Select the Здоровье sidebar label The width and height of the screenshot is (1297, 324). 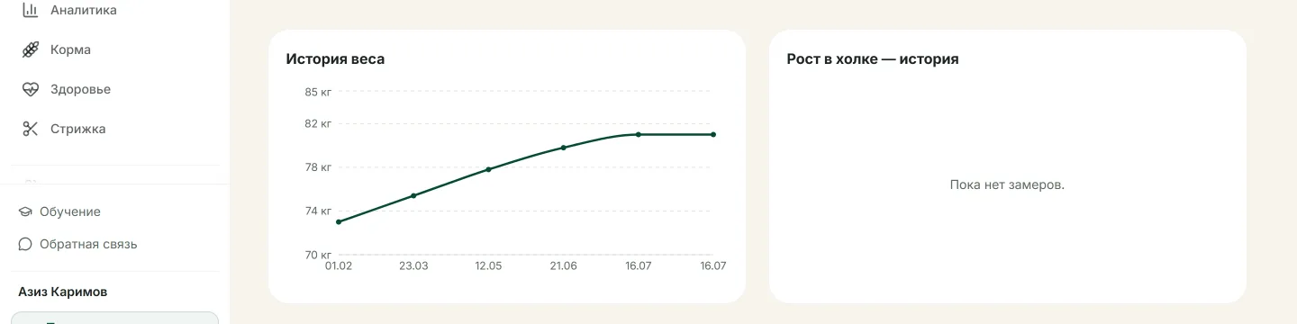80,89
